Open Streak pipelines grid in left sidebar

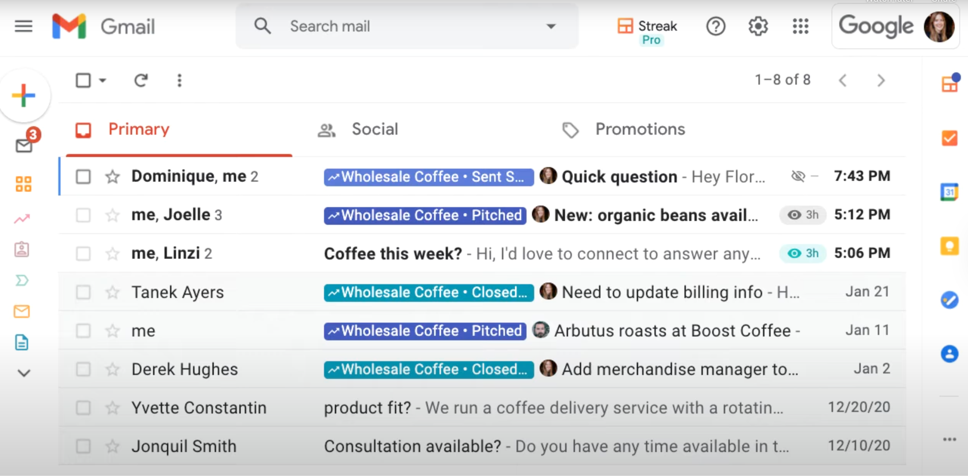(23, 184)
